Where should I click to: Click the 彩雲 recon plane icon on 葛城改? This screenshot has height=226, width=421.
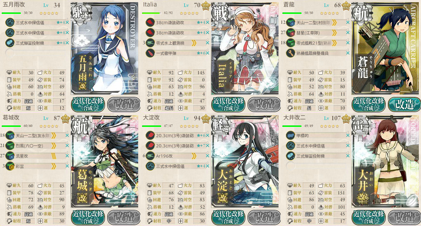10,166
